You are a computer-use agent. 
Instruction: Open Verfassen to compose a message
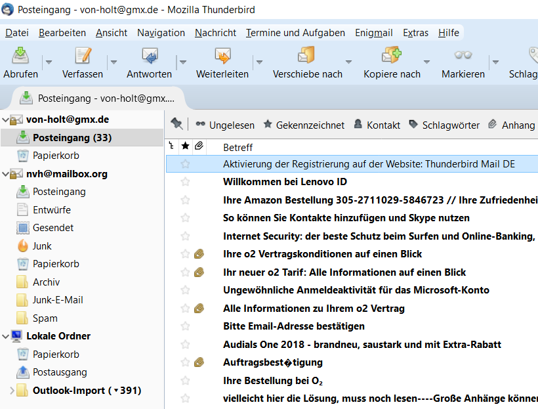point(82,56)
